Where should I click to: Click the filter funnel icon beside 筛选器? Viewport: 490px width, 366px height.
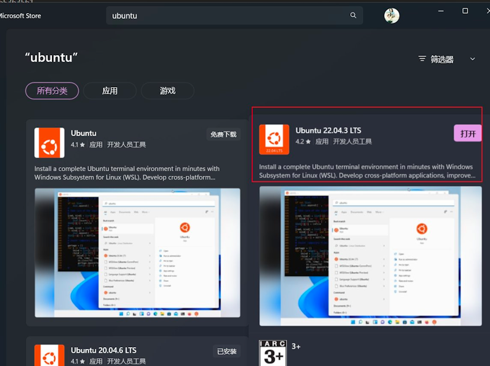(423, 59)
